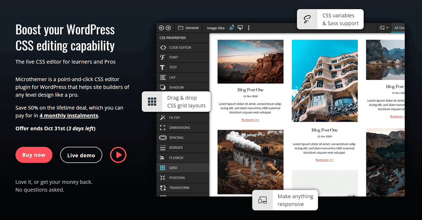Follow the 4 monthly instalments link
Screen dimensions: 422x220
click(x=69, y=116)
